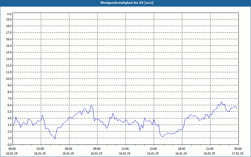Click the "7,0" y-axis label

(x=9, y=98)
